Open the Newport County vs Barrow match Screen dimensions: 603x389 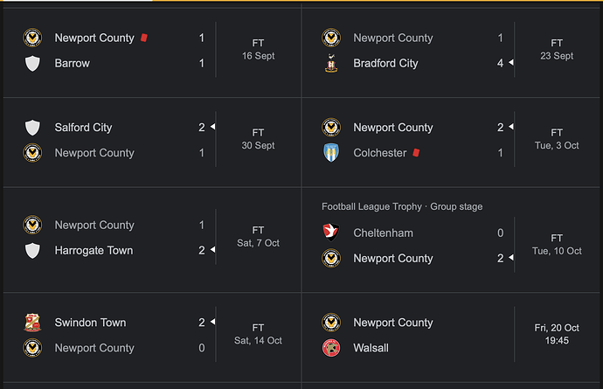152,51
